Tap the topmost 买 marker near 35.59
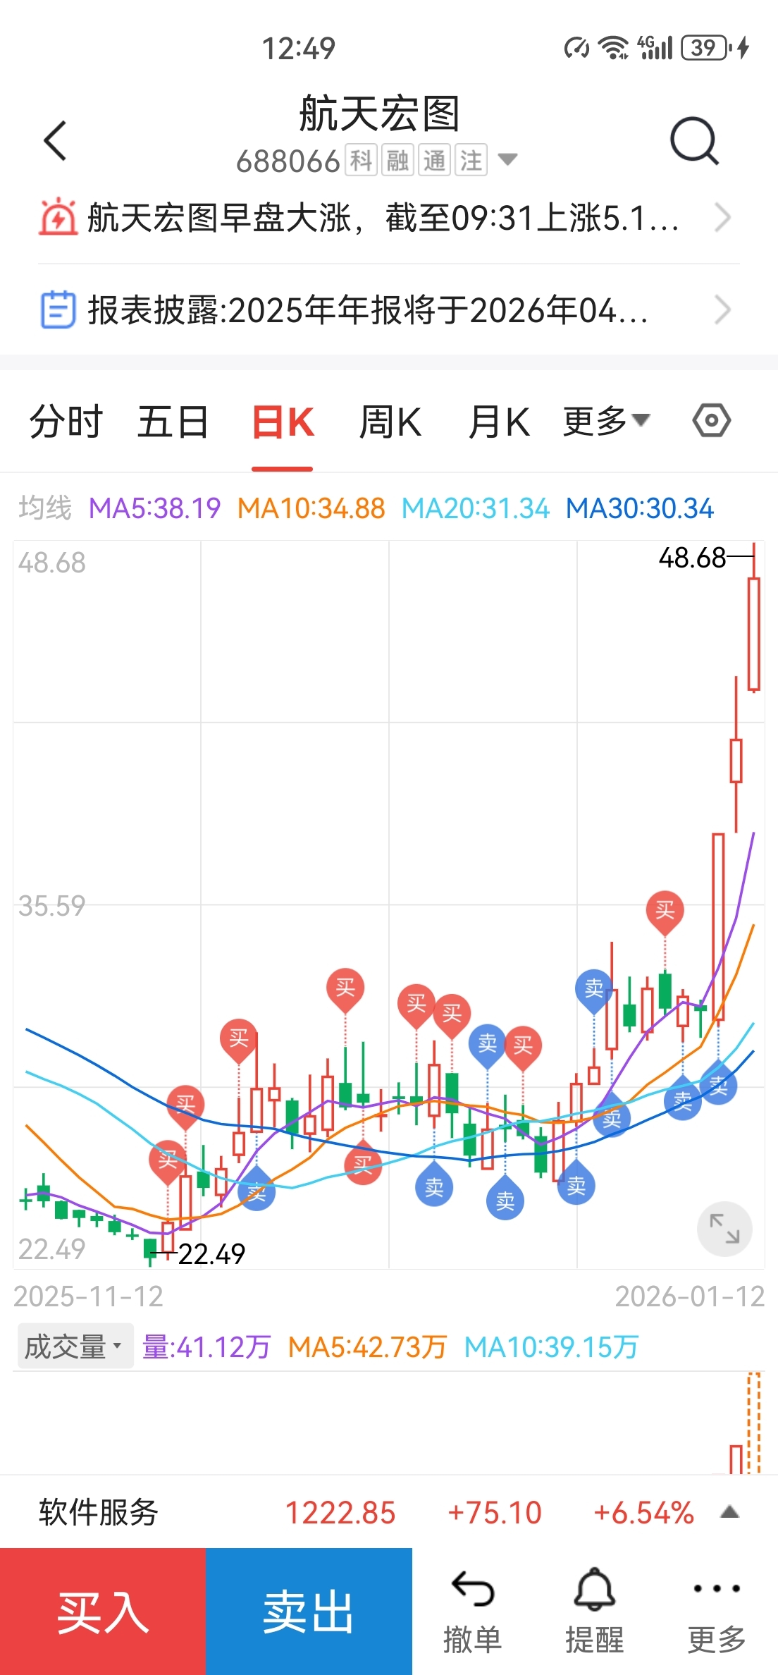 tap(665, 912)
